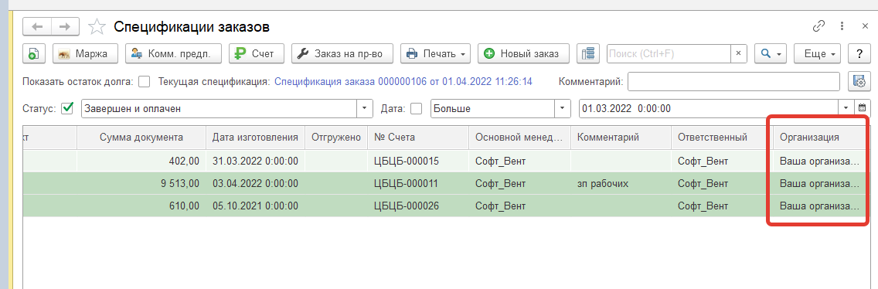Open the date field dropdown arrow
This screenshot has height=289, width=878.
pos(846,109)
